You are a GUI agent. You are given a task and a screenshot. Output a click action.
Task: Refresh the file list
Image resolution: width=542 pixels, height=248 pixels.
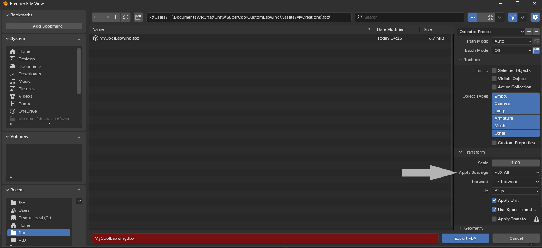(x=126, y=17)
